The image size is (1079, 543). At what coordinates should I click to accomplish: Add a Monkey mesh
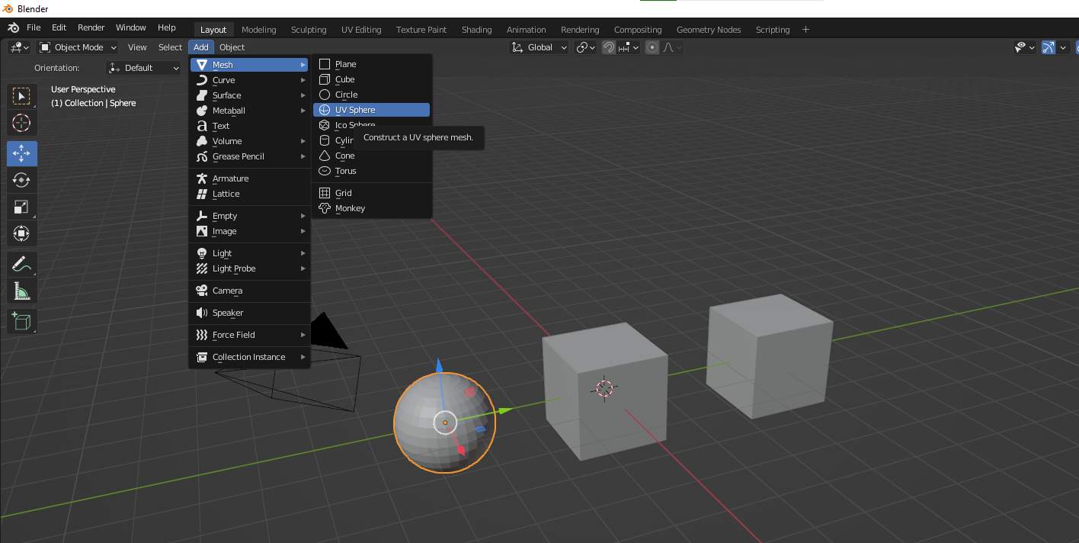(x=350, y=208)
